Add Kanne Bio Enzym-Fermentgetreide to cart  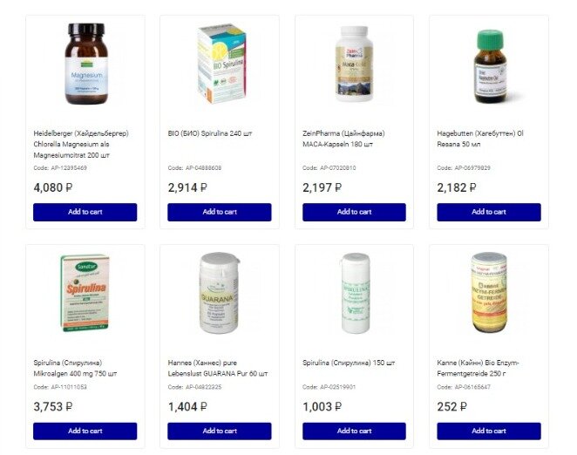pyautogui.click(x=489, y=431)
